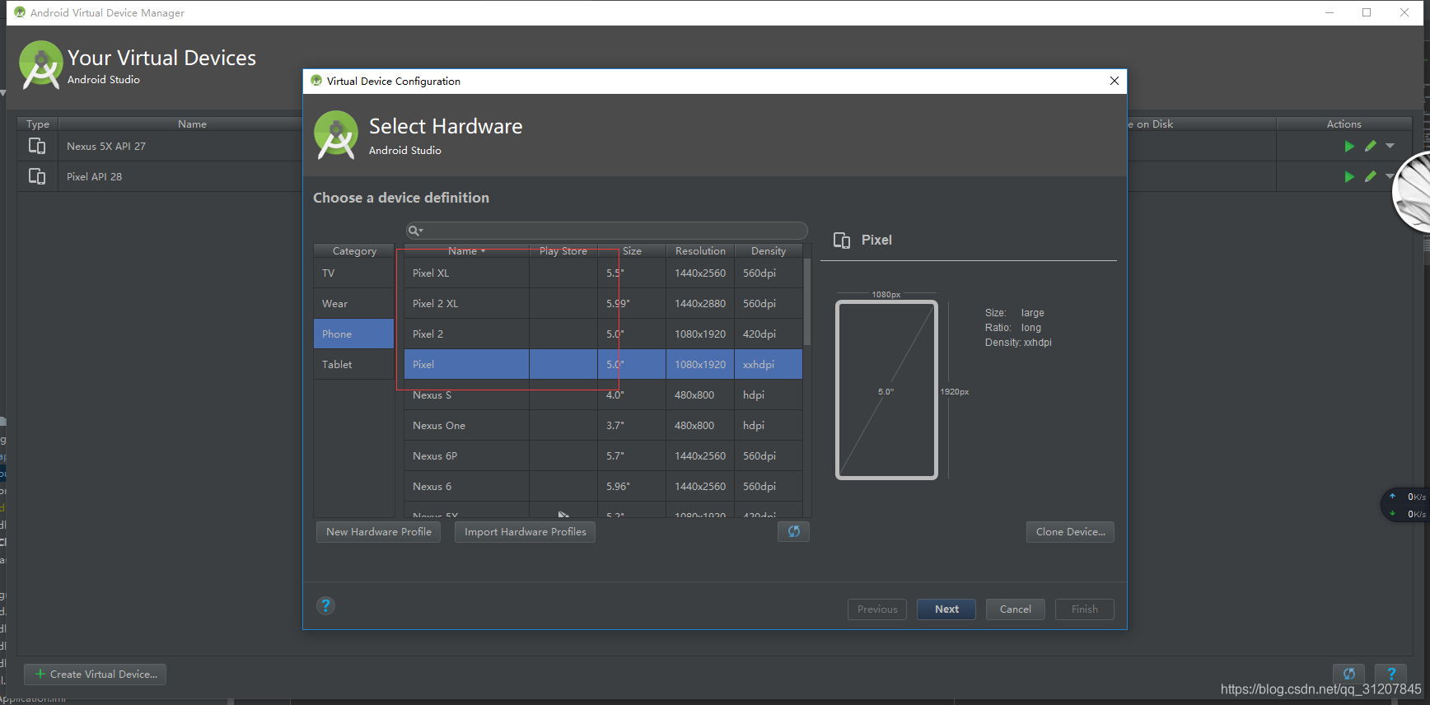The image size is (1430, 705).
Task: Select the Pixel XL device row
Action: tap(603, 273)
